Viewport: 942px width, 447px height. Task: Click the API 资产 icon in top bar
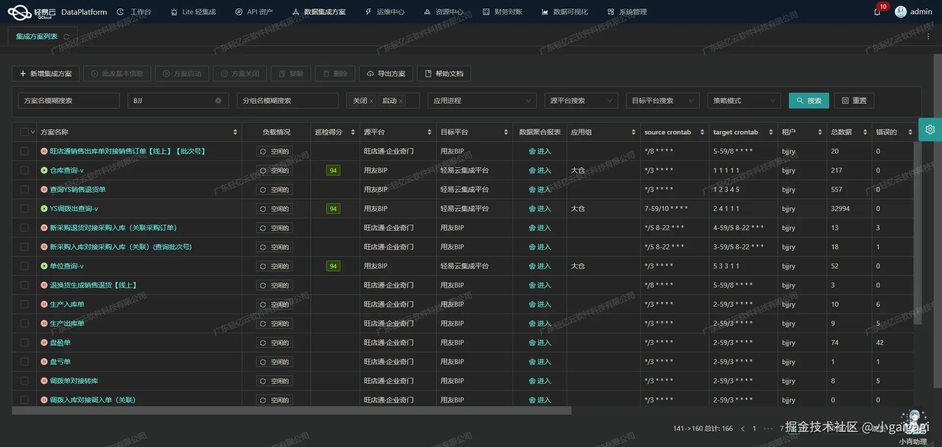pos(239,12)
